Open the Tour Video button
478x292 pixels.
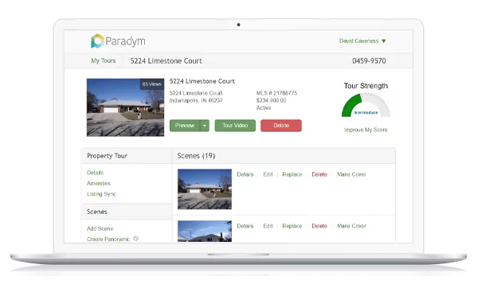click(235, 126)
